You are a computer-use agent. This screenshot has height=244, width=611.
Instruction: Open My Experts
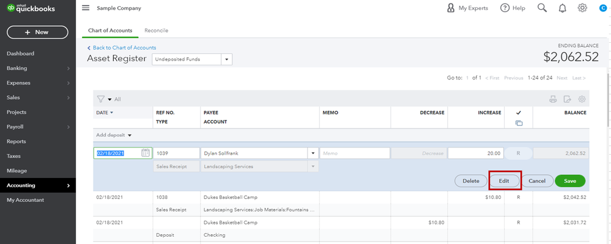tap(467, 8)
